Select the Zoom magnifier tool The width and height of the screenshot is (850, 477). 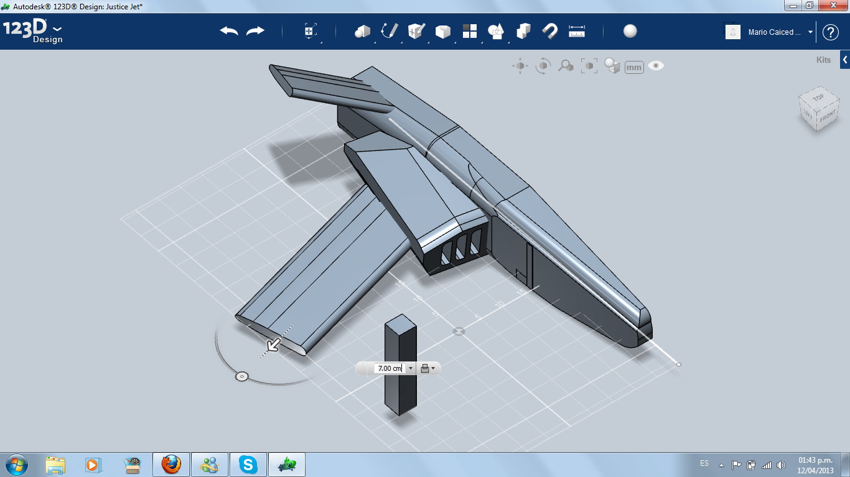click(x=566, y=66)
